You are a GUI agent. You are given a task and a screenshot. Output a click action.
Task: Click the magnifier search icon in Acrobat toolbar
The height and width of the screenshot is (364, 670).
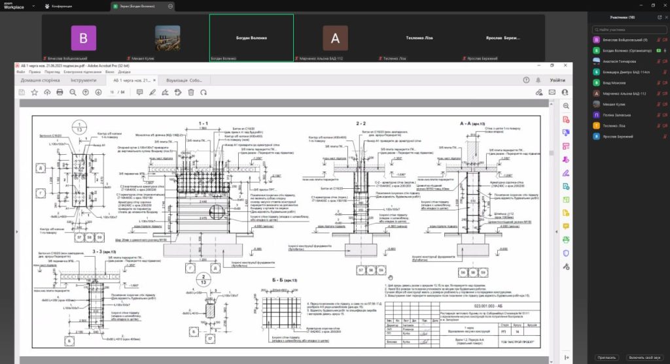(x=72, y=92)
